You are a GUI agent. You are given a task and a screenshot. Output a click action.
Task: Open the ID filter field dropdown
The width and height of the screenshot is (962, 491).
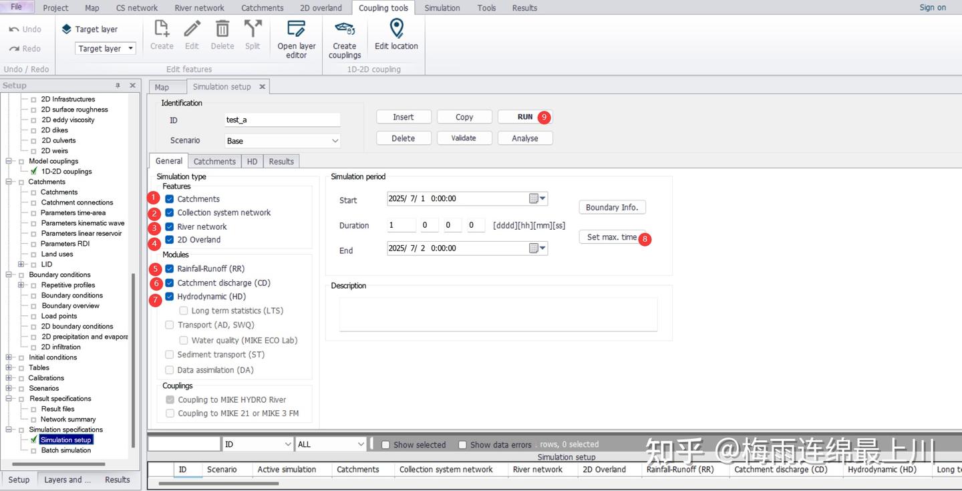[x=288, y=444]
